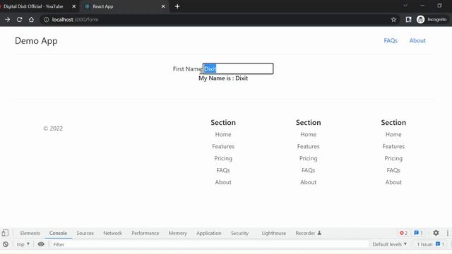Open About in the top navigation
Screen dimensions: 452x254
tap(417, 41)
